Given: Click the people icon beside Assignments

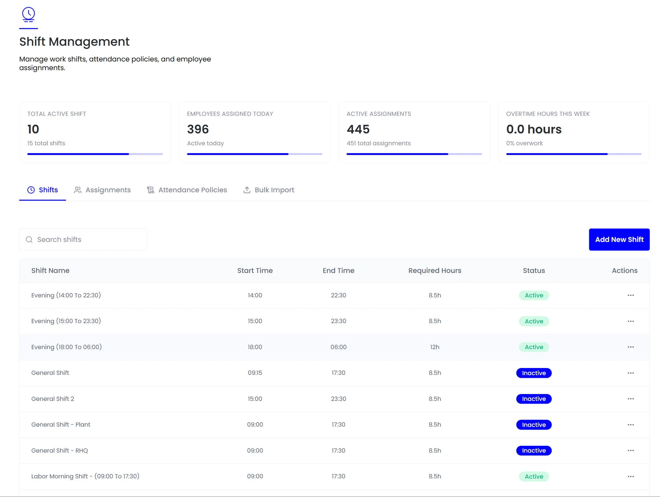Looking at the screenshot, I should (78, 190).
